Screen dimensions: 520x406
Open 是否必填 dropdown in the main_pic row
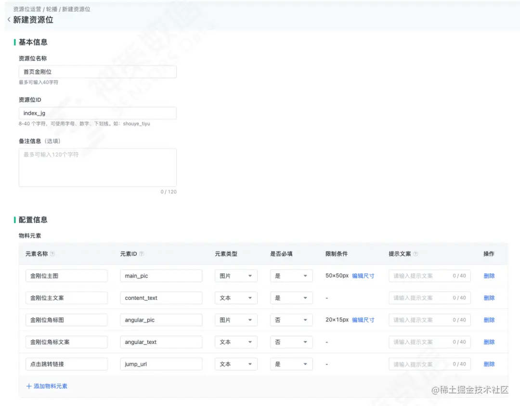291,276
